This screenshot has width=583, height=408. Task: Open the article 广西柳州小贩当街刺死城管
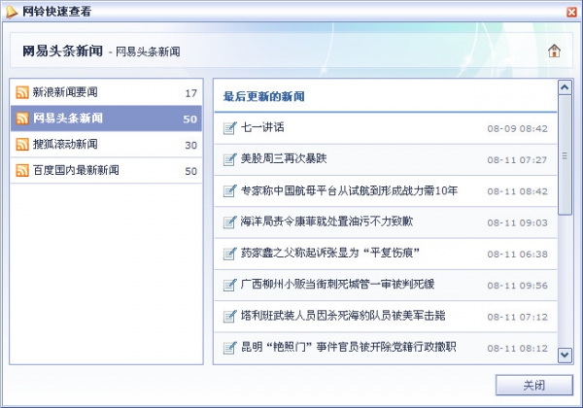pyautogui.click(x=386, y=285)
